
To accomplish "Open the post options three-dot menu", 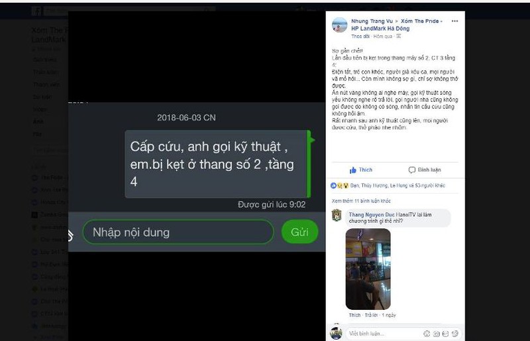I will (x=454, y=21).
